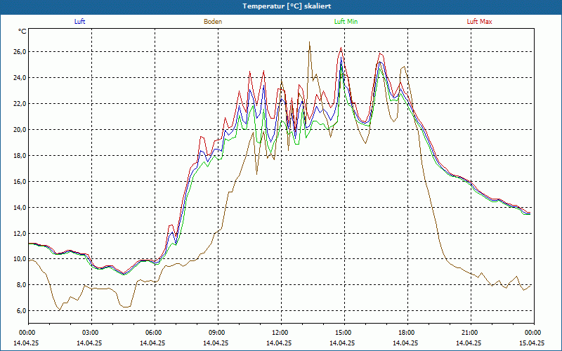Click the Luft Max peak near 15:00
Screen dimensions: 562x351
(x=341, y=48)
